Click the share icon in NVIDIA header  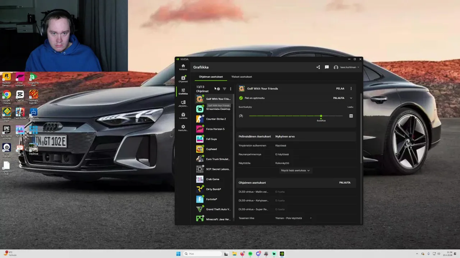point(318,67)
